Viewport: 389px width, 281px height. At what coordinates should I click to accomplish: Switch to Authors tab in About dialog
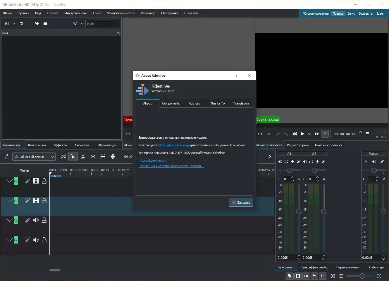pos(194,103)
